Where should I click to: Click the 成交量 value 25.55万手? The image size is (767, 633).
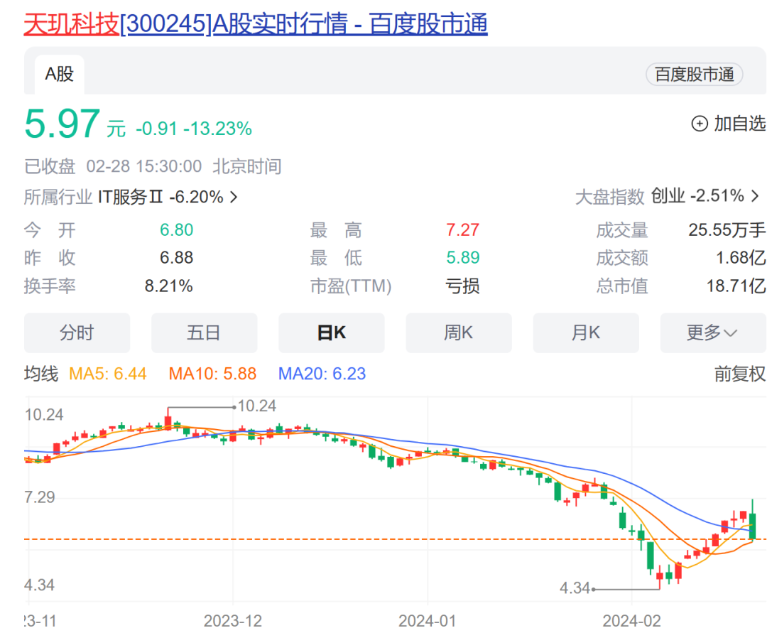[x=727, y=230]
